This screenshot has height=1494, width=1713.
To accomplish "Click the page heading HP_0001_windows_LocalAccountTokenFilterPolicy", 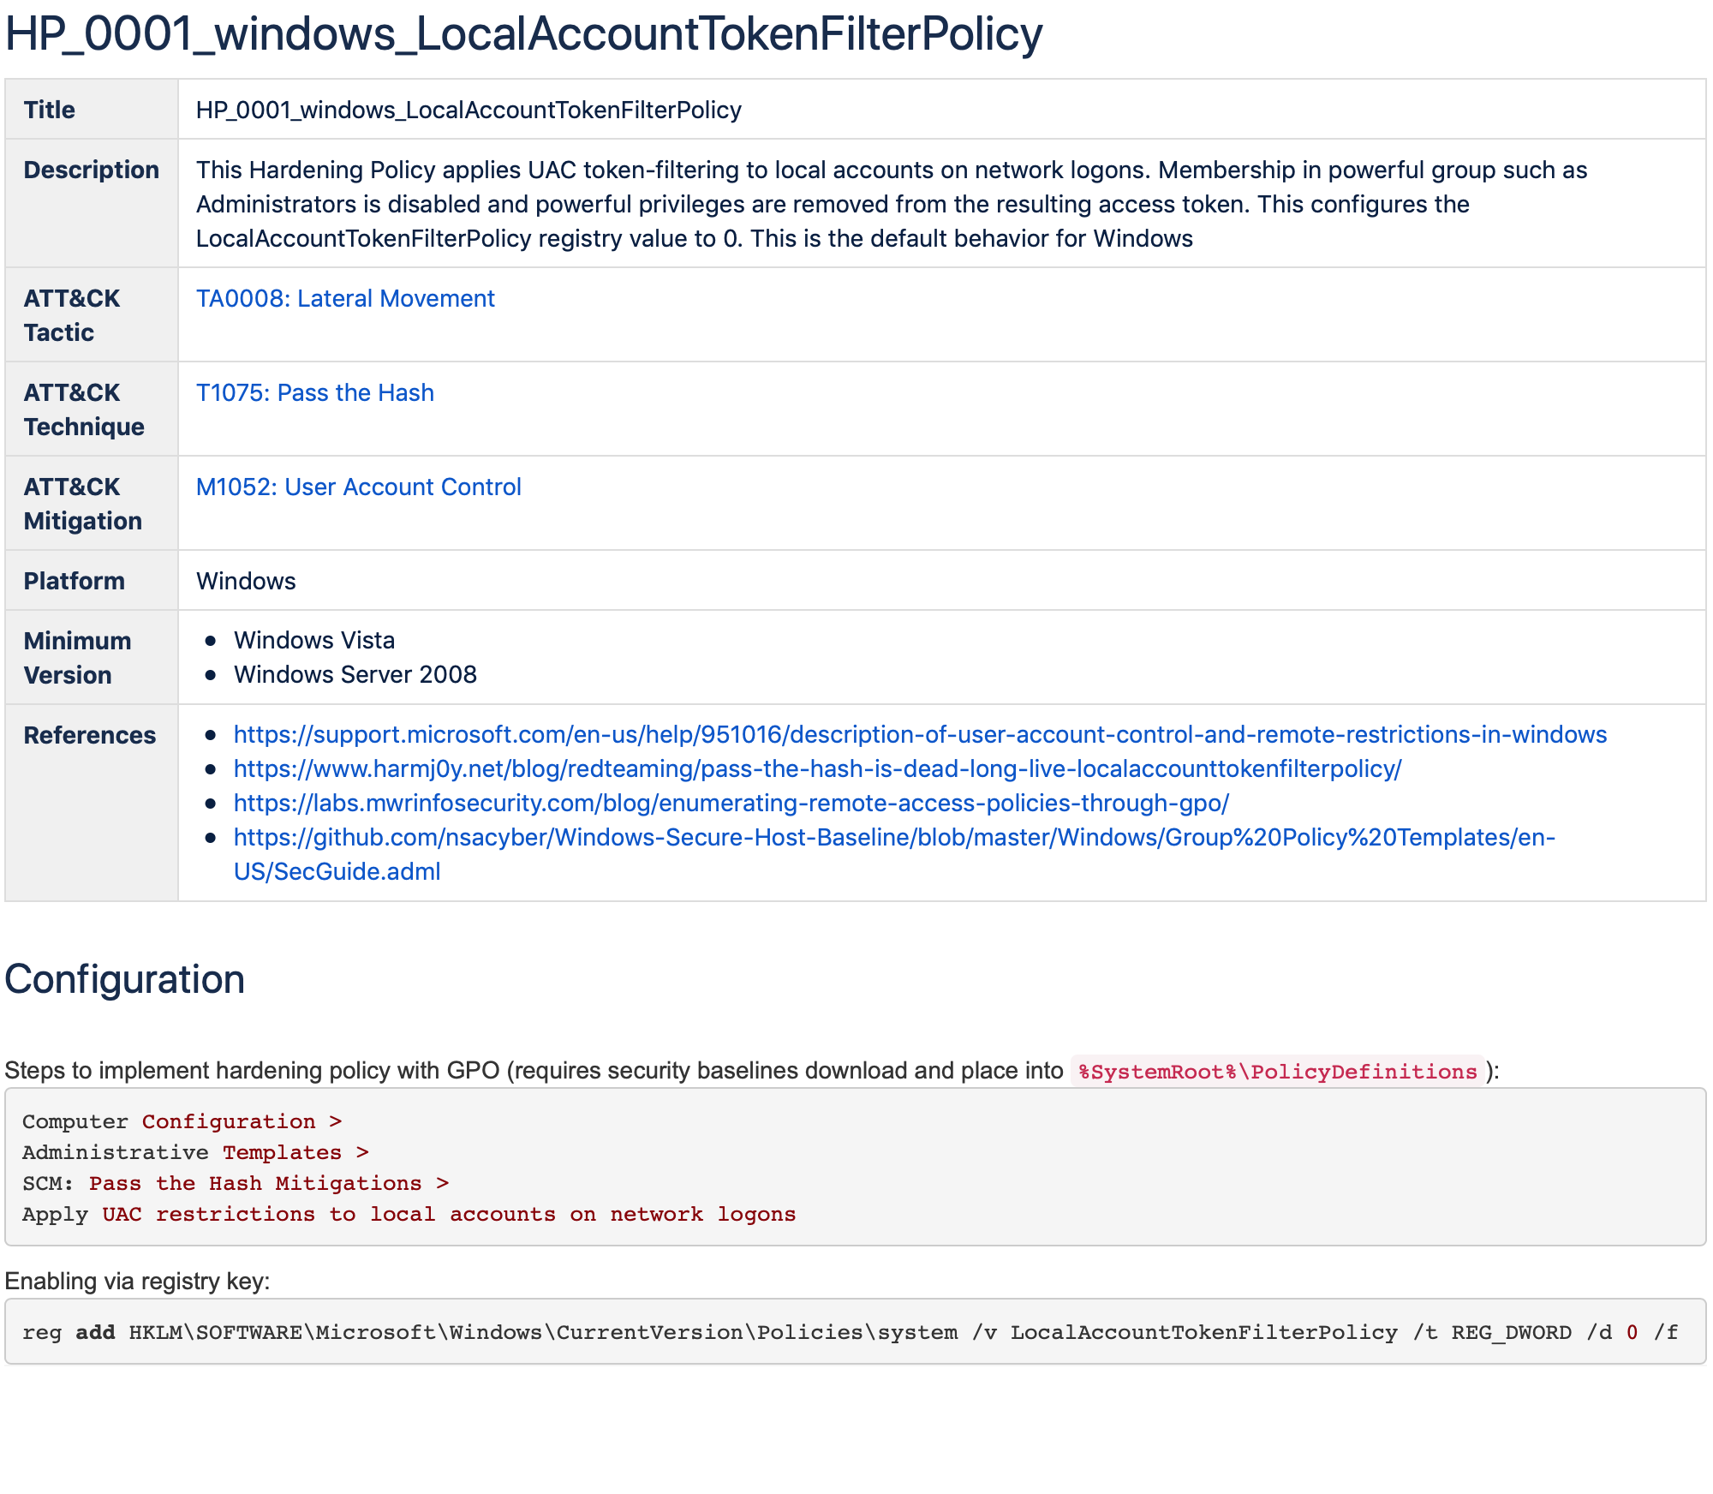I will [523, 34].
